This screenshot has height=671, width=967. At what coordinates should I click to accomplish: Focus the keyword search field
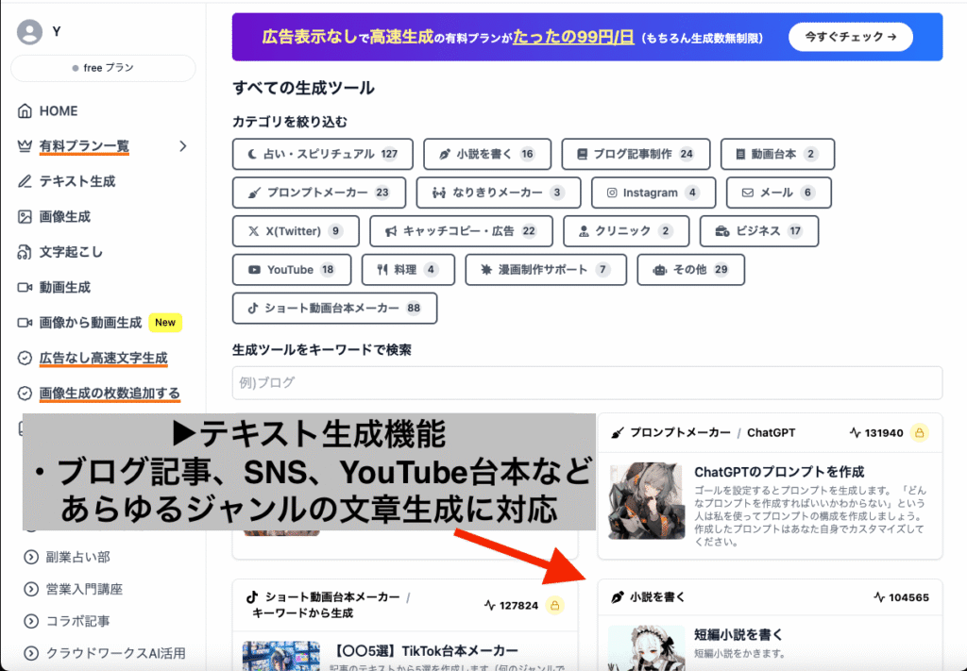tap(587, 382)
